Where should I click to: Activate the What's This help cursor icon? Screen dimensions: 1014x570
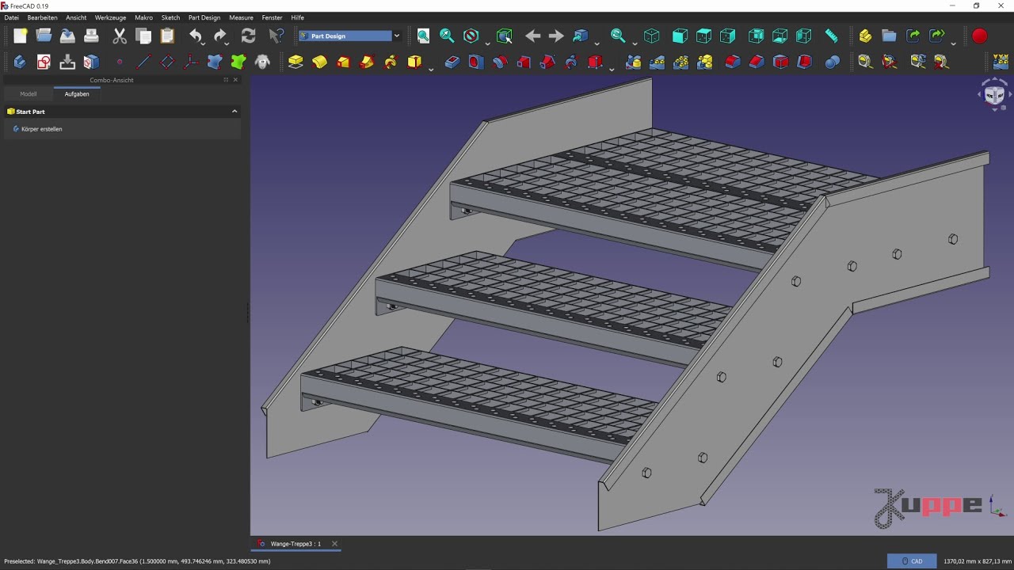point(276,36)
